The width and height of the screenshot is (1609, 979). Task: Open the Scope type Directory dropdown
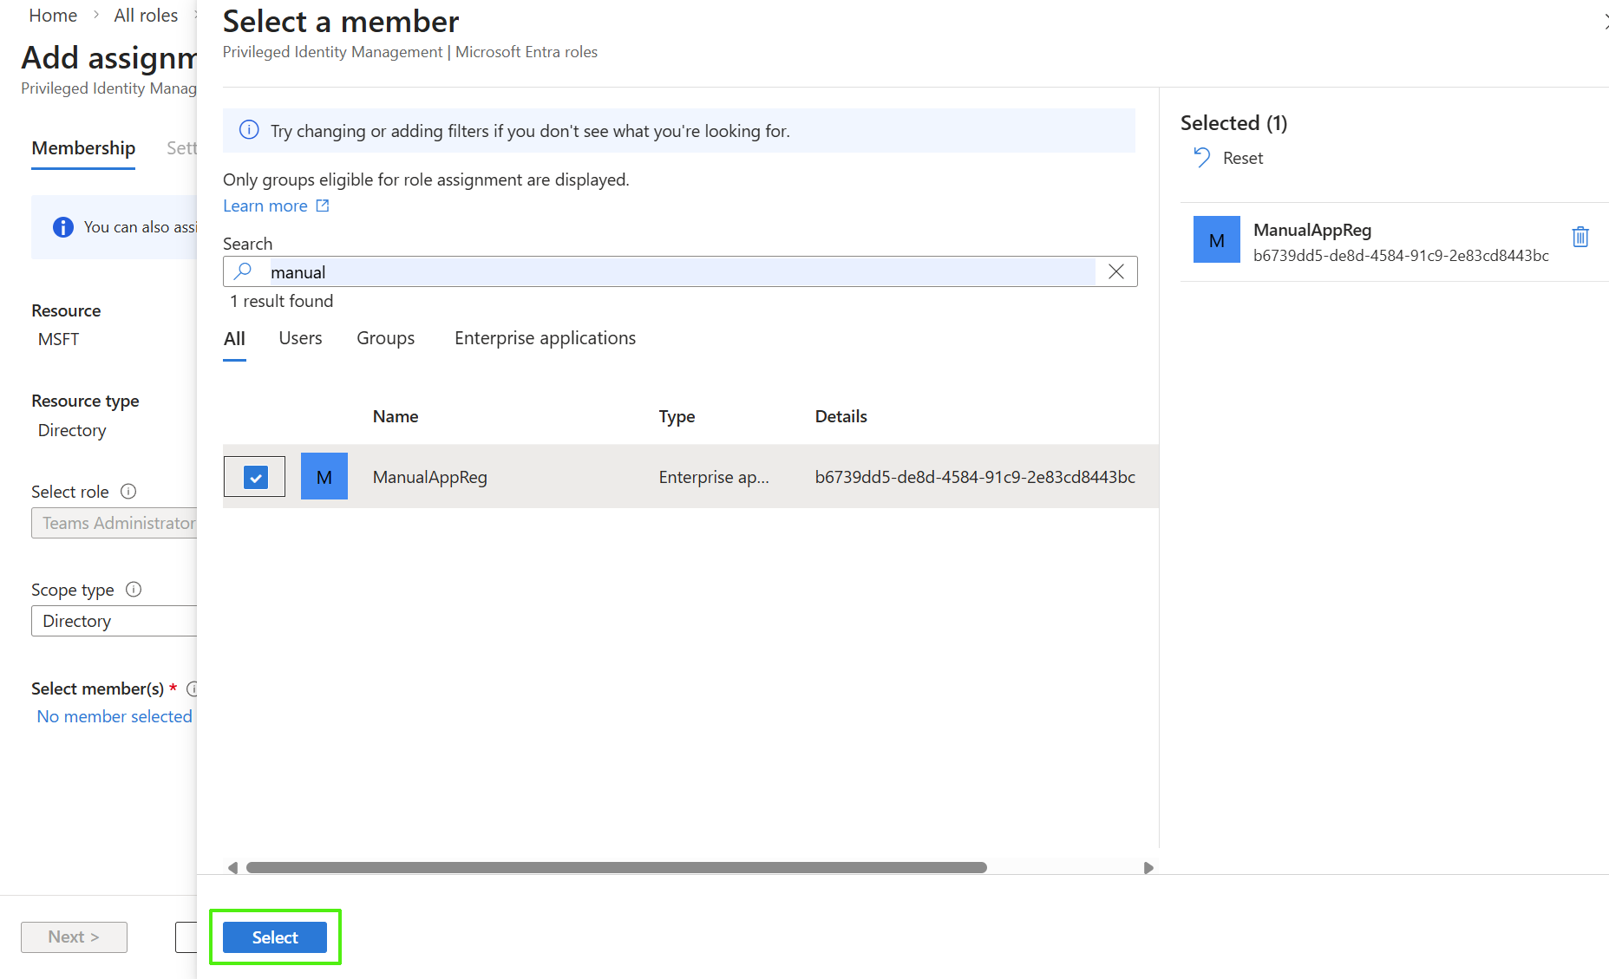[x=114, y=621]
